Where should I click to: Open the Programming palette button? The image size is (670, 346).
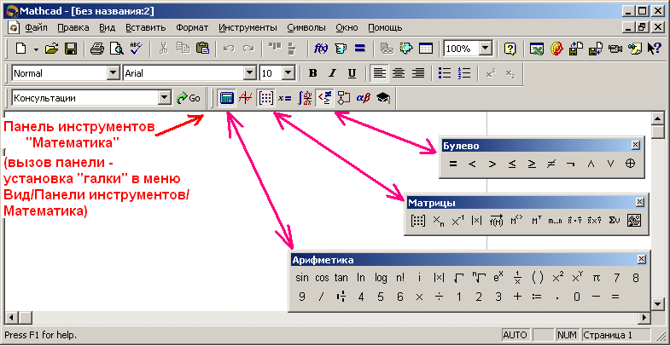coord(344,98)
